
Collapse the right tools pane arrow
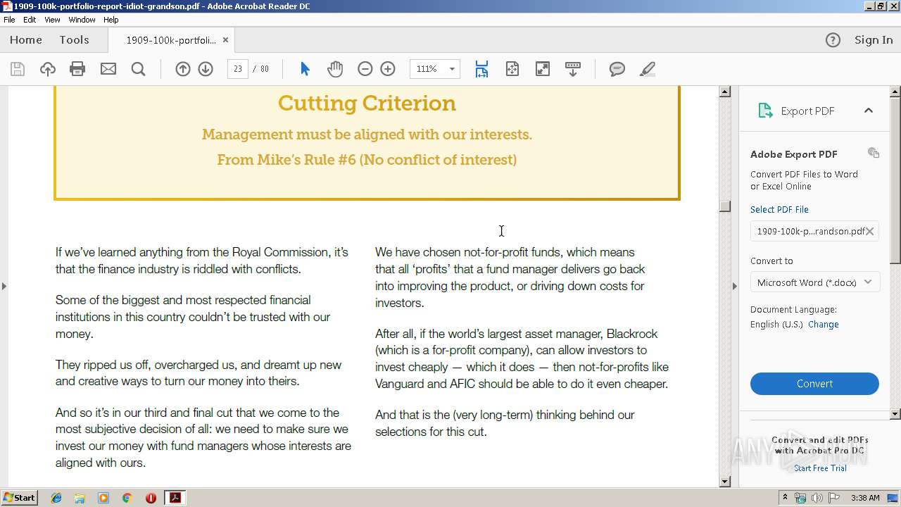tap(735, 286)
